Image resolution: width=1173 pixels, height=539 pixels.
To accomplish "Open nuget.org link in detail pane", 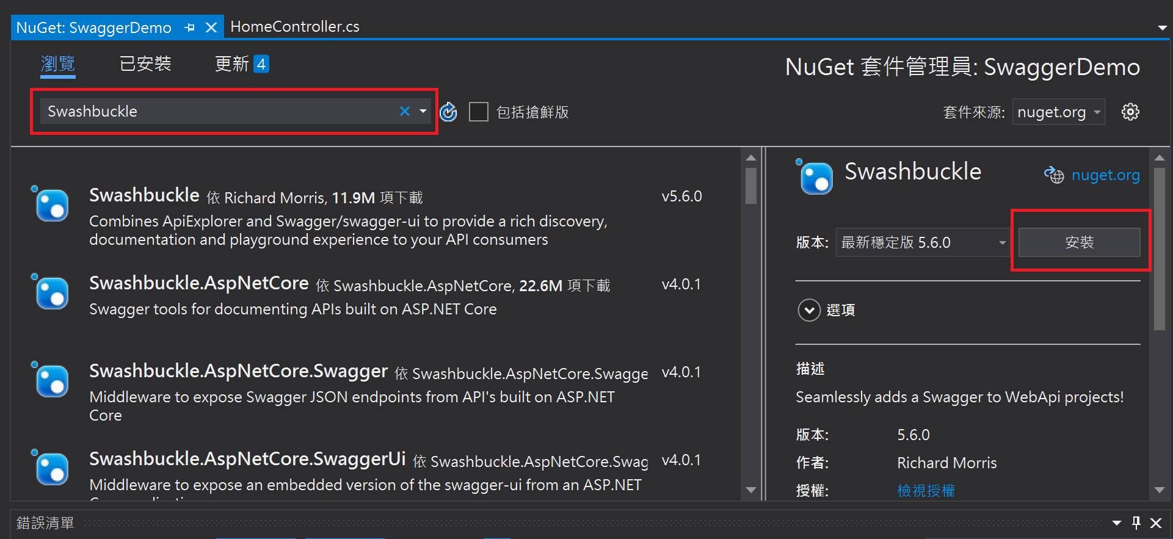I will pyautogui.click(x=1105, y=175).
